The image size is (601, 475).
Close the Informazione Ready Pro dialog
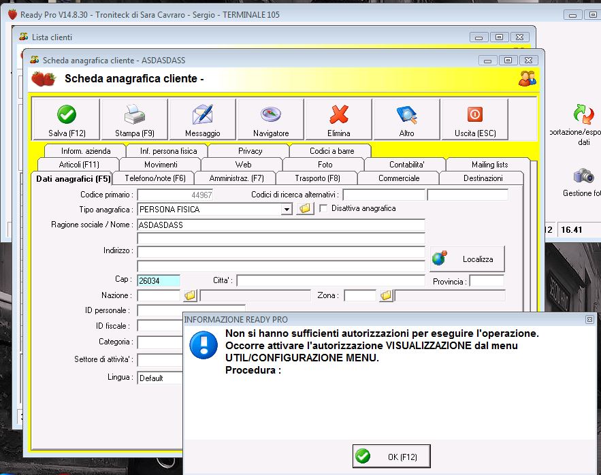(x=589, y=319)
